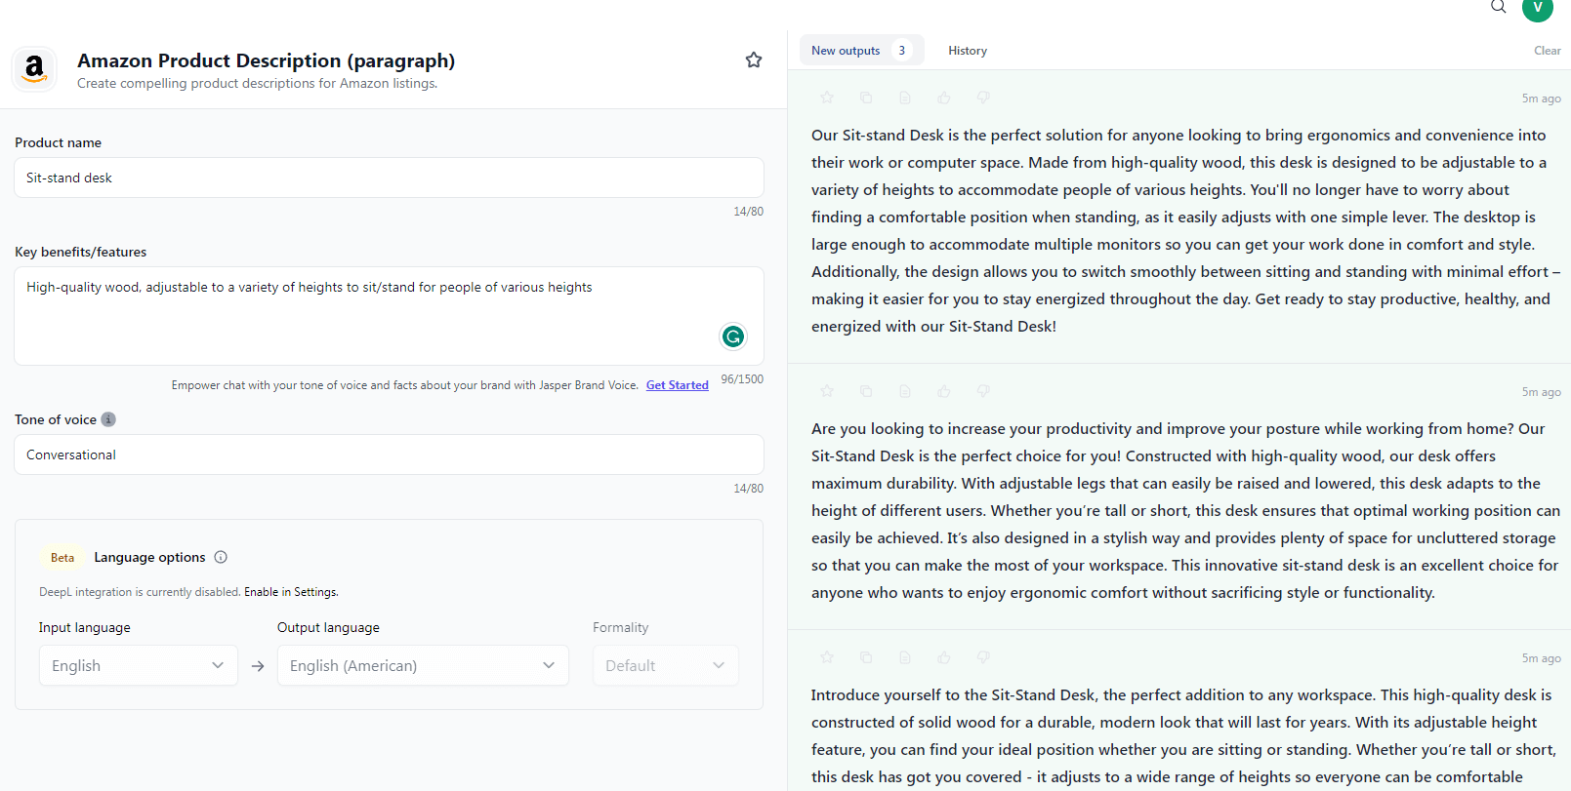The height and width of the screenshot is (791, 1571).
Task: Open in document the 'Introduce yourself' output
Action: [x=905, y=657]
